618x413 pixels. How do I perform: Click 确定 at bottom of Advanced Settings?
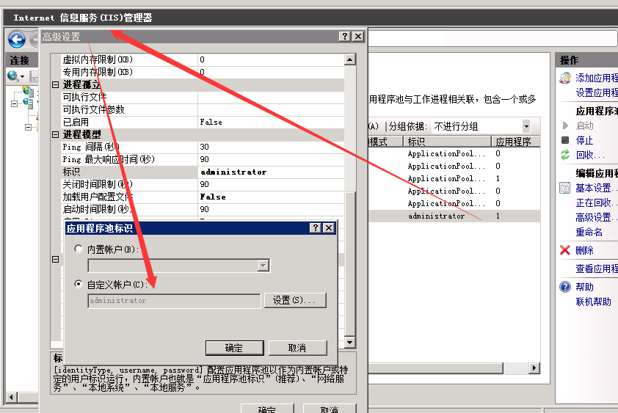click(267, 409)
